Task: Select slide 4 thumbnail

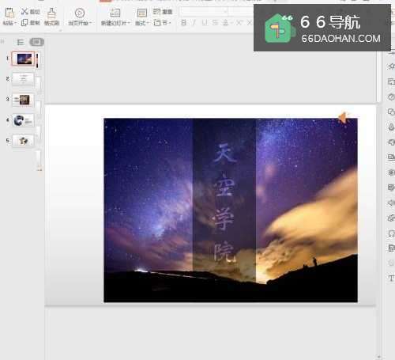Action: (23, 120)
